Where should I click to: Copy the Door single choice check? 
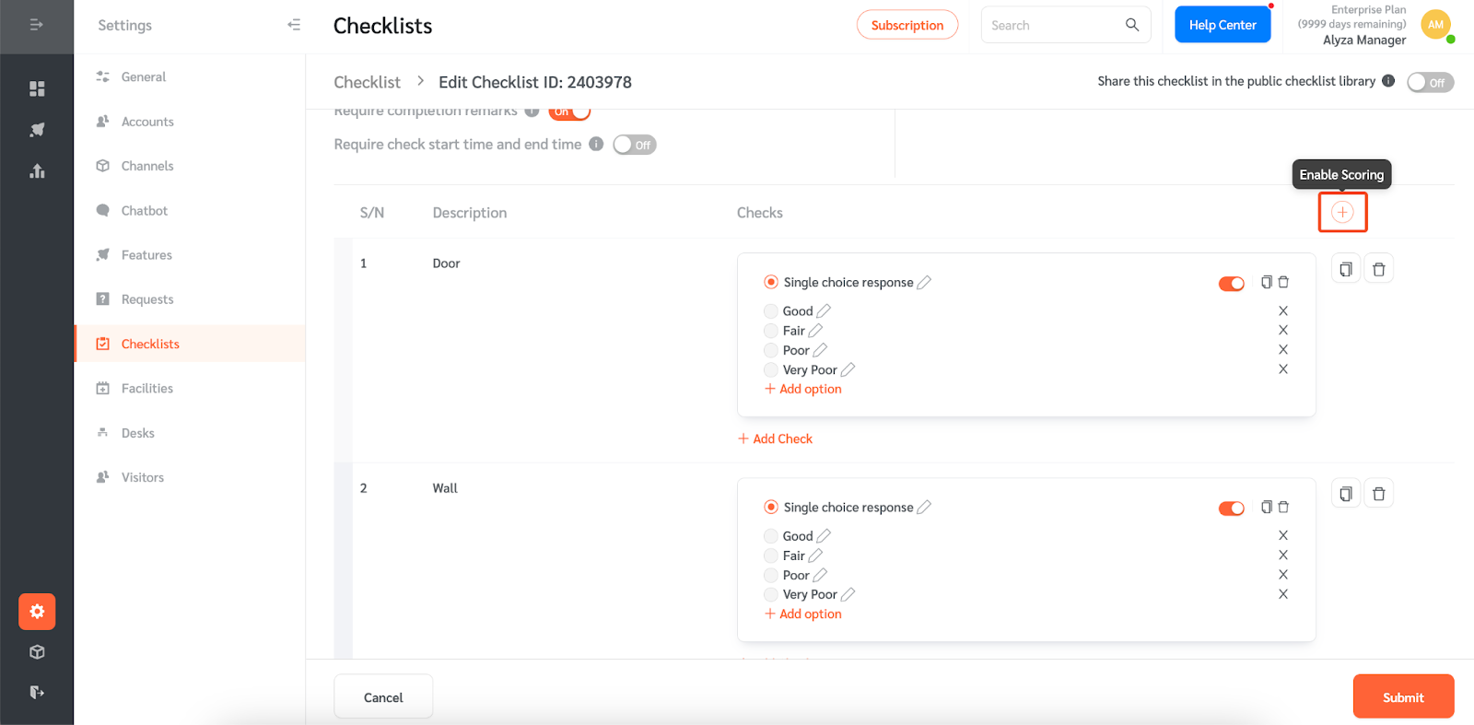(x=1267, y=282)
